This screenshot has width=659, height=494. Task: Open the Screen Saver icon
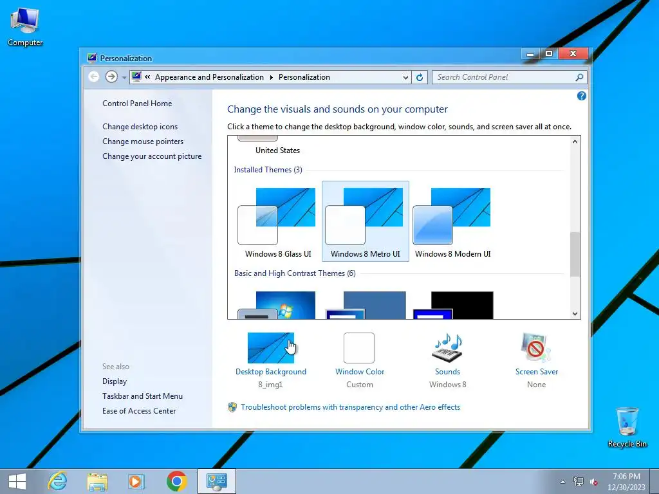coord(536,348)
